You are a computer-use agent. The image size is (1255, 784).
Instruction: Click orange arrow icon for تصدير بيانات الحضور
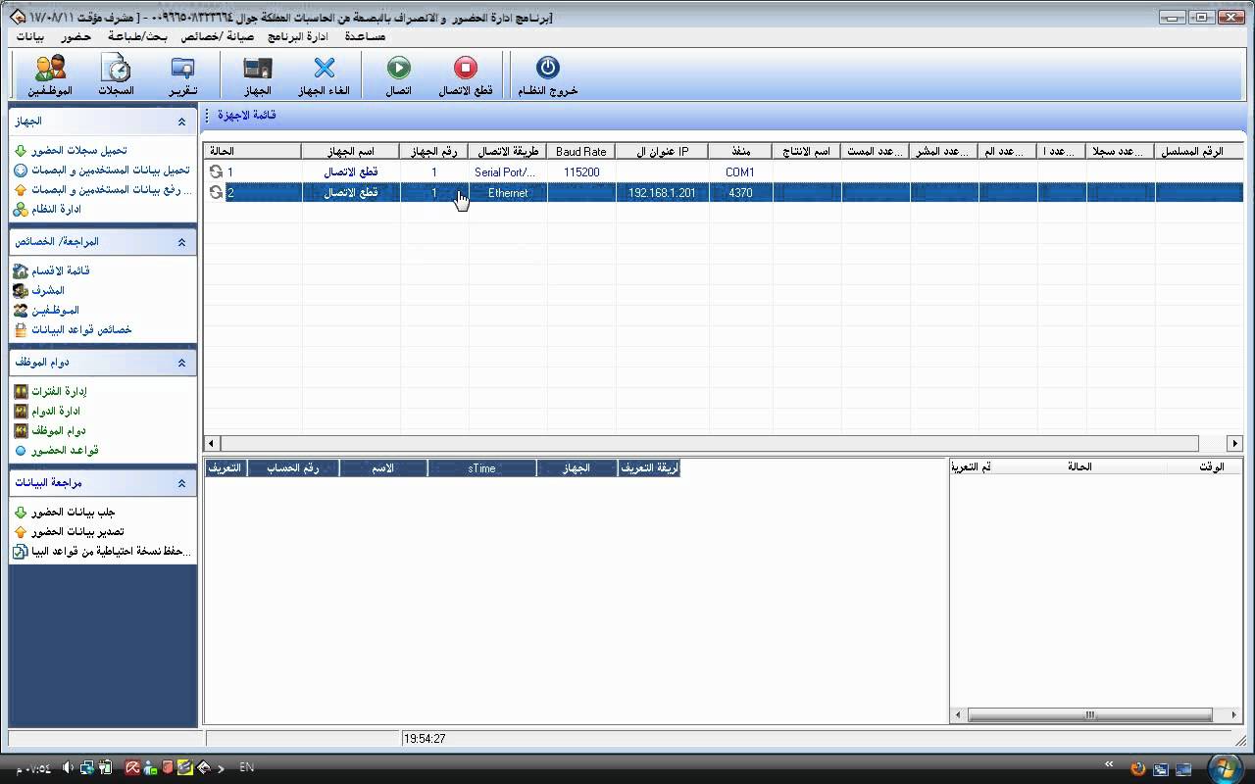(21, 532)
